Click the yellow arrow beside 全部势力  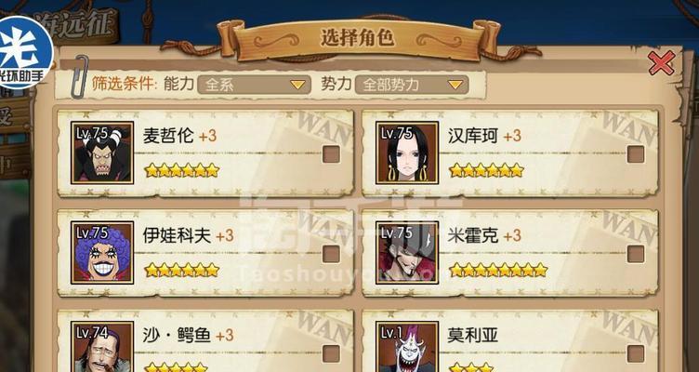pyautogui.click(x=455, y=85)
